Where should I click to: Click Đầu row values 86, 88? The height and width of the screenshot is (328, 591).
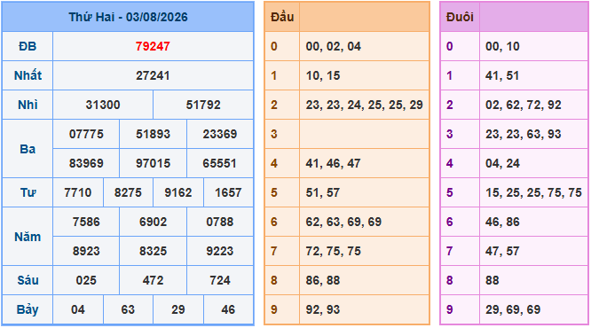pyautogui.click(x=323, y=280)
